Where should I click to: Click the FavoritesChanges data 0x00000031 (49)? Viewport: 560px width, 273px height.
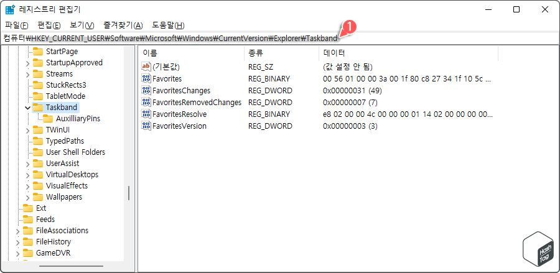[x=352, y=91]
